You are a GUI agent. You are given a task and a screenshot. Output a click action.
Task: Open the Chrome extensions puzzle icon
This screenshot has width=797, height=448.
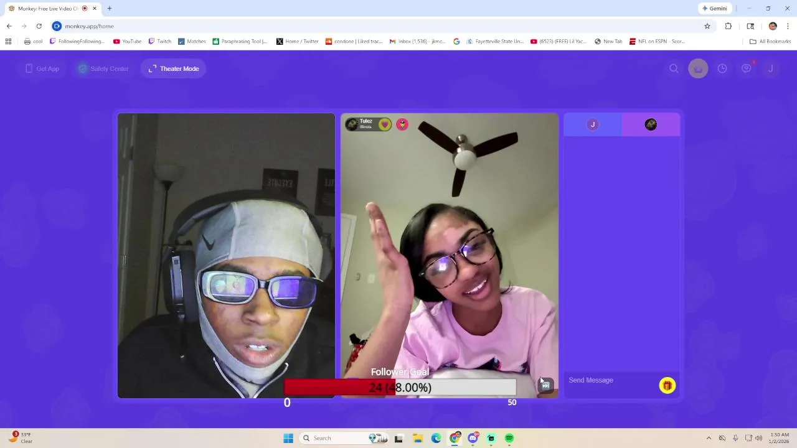[729, 26]
